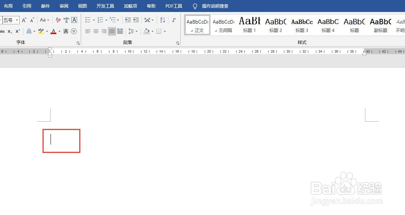The height and width of the screenshot is (215, 405).
Task: Sort text A to Z
Action: (163, 20)
